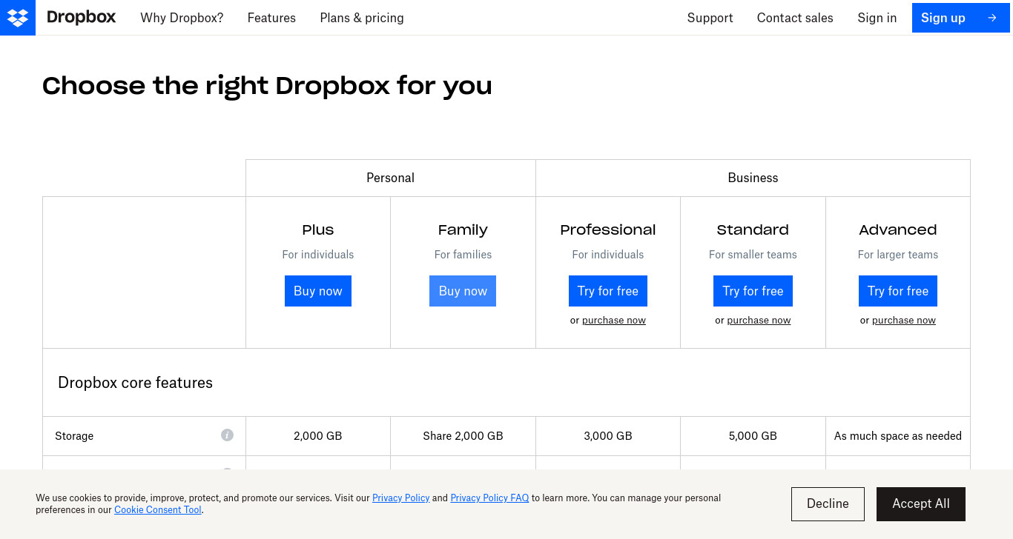Click For families subtitle
Viewport: 1013px width, 539px height.
click(463, 255)
